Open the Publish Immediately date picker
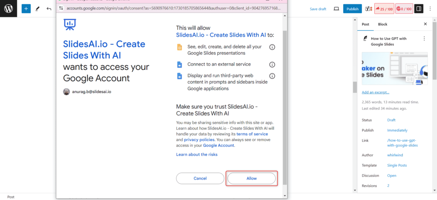Viewport: 437px width, 200px height. pos(397,130)
